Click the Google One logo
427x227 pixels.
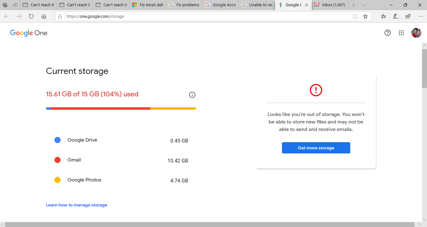point(29,33)
